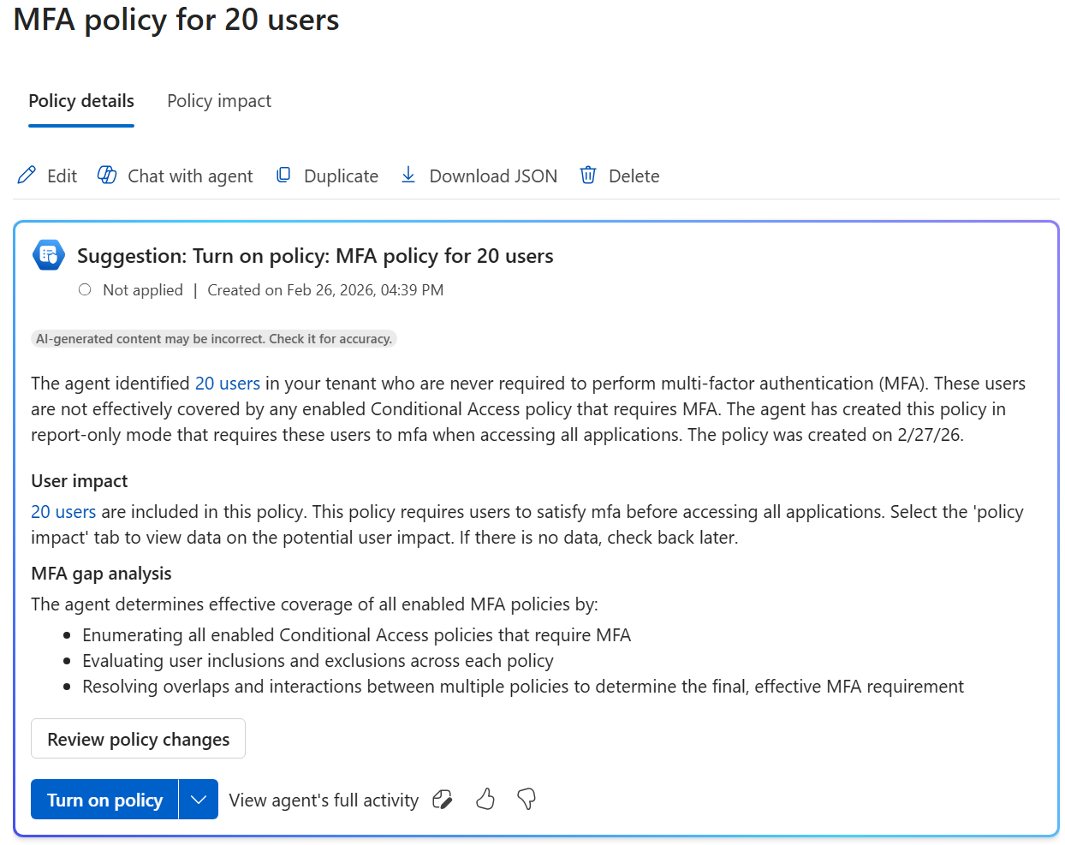The height and width of the screenshot is (845, 1065).
Task: Open the 20 users link under User impact
Action: 63,512
